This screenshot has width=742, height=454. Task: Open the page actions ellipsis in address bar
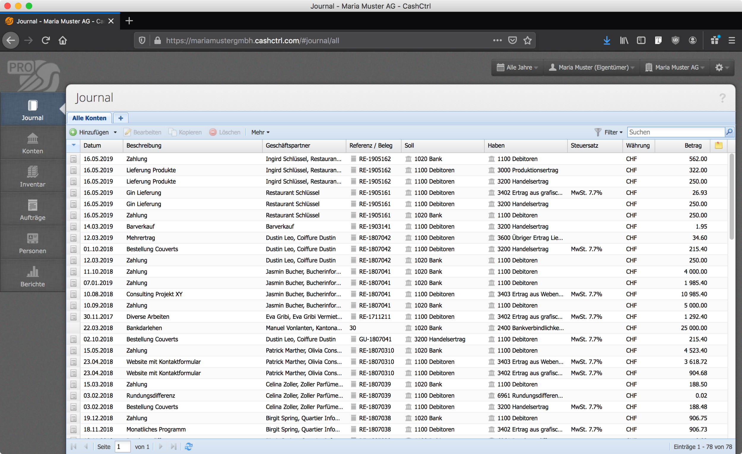(497, 40)
